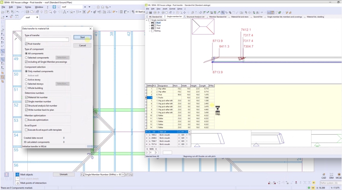Image resolution: width=342 pixels, height=190 pixels.
Task: Expand the Floor node in tree
Action: click(149, 25)
